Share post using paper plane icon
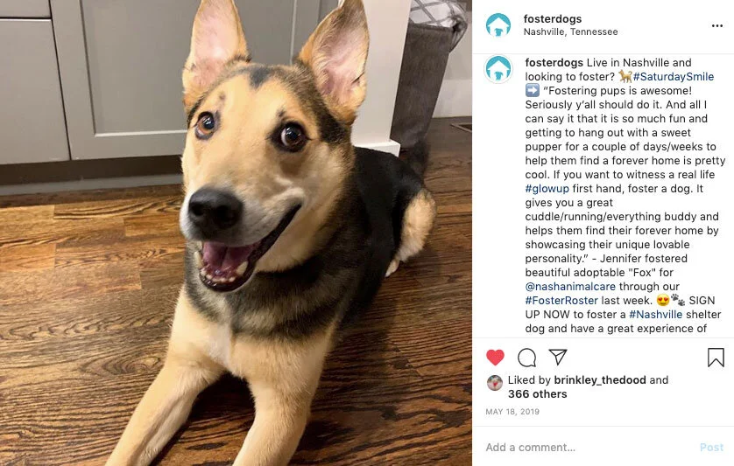The height and width of the screenshot is (466, 734). [x=558, y=357]
